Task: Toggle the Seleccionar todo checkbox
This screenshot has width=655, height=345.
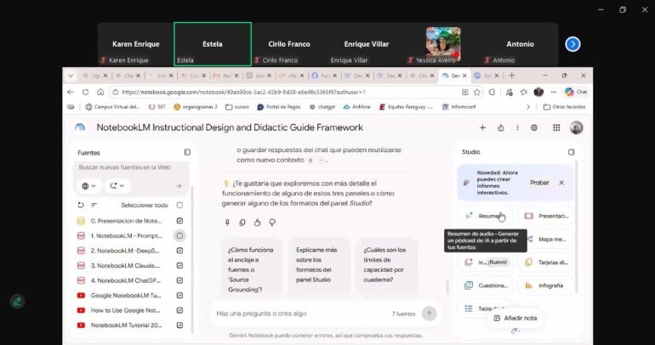Action: click(179, 206)
